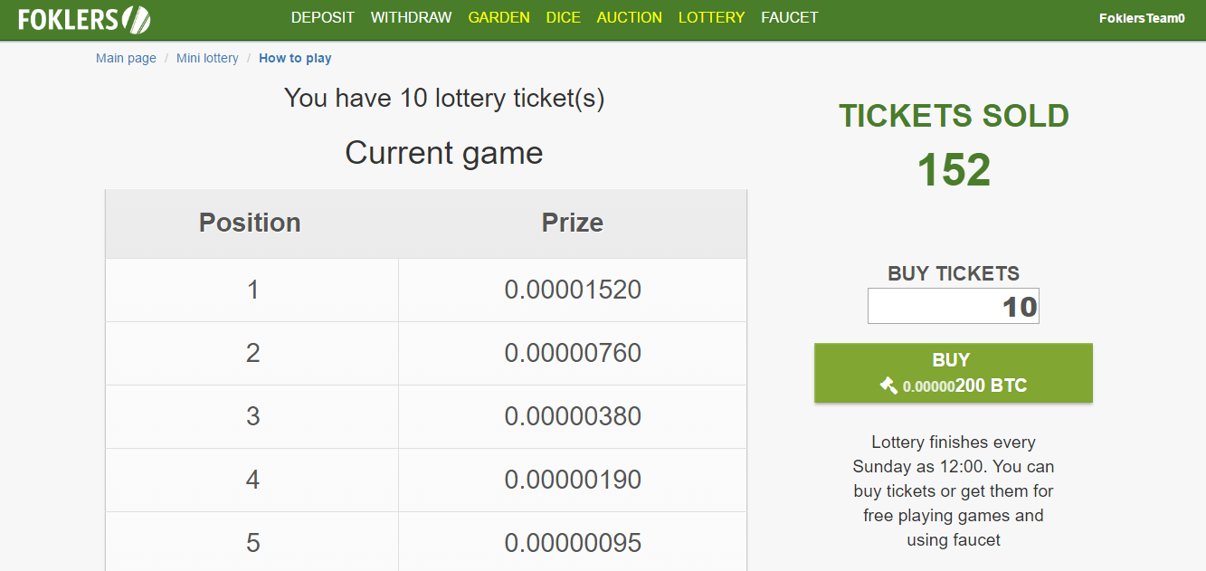Viewport: 1206px width, 571px height.
Task: Focus the Buy Tickets quantity field
Action: pyautogui.click(x=954, y=306)
